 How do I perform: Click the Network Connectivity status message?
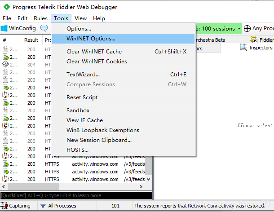(x=200, y=206)
